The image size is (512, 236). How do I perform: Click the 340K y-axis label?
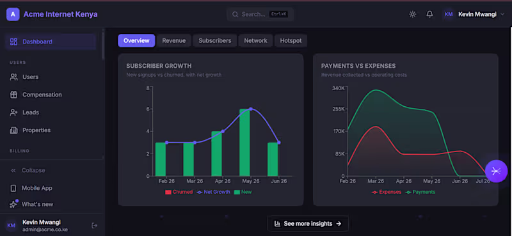click(x=338, y=88)
